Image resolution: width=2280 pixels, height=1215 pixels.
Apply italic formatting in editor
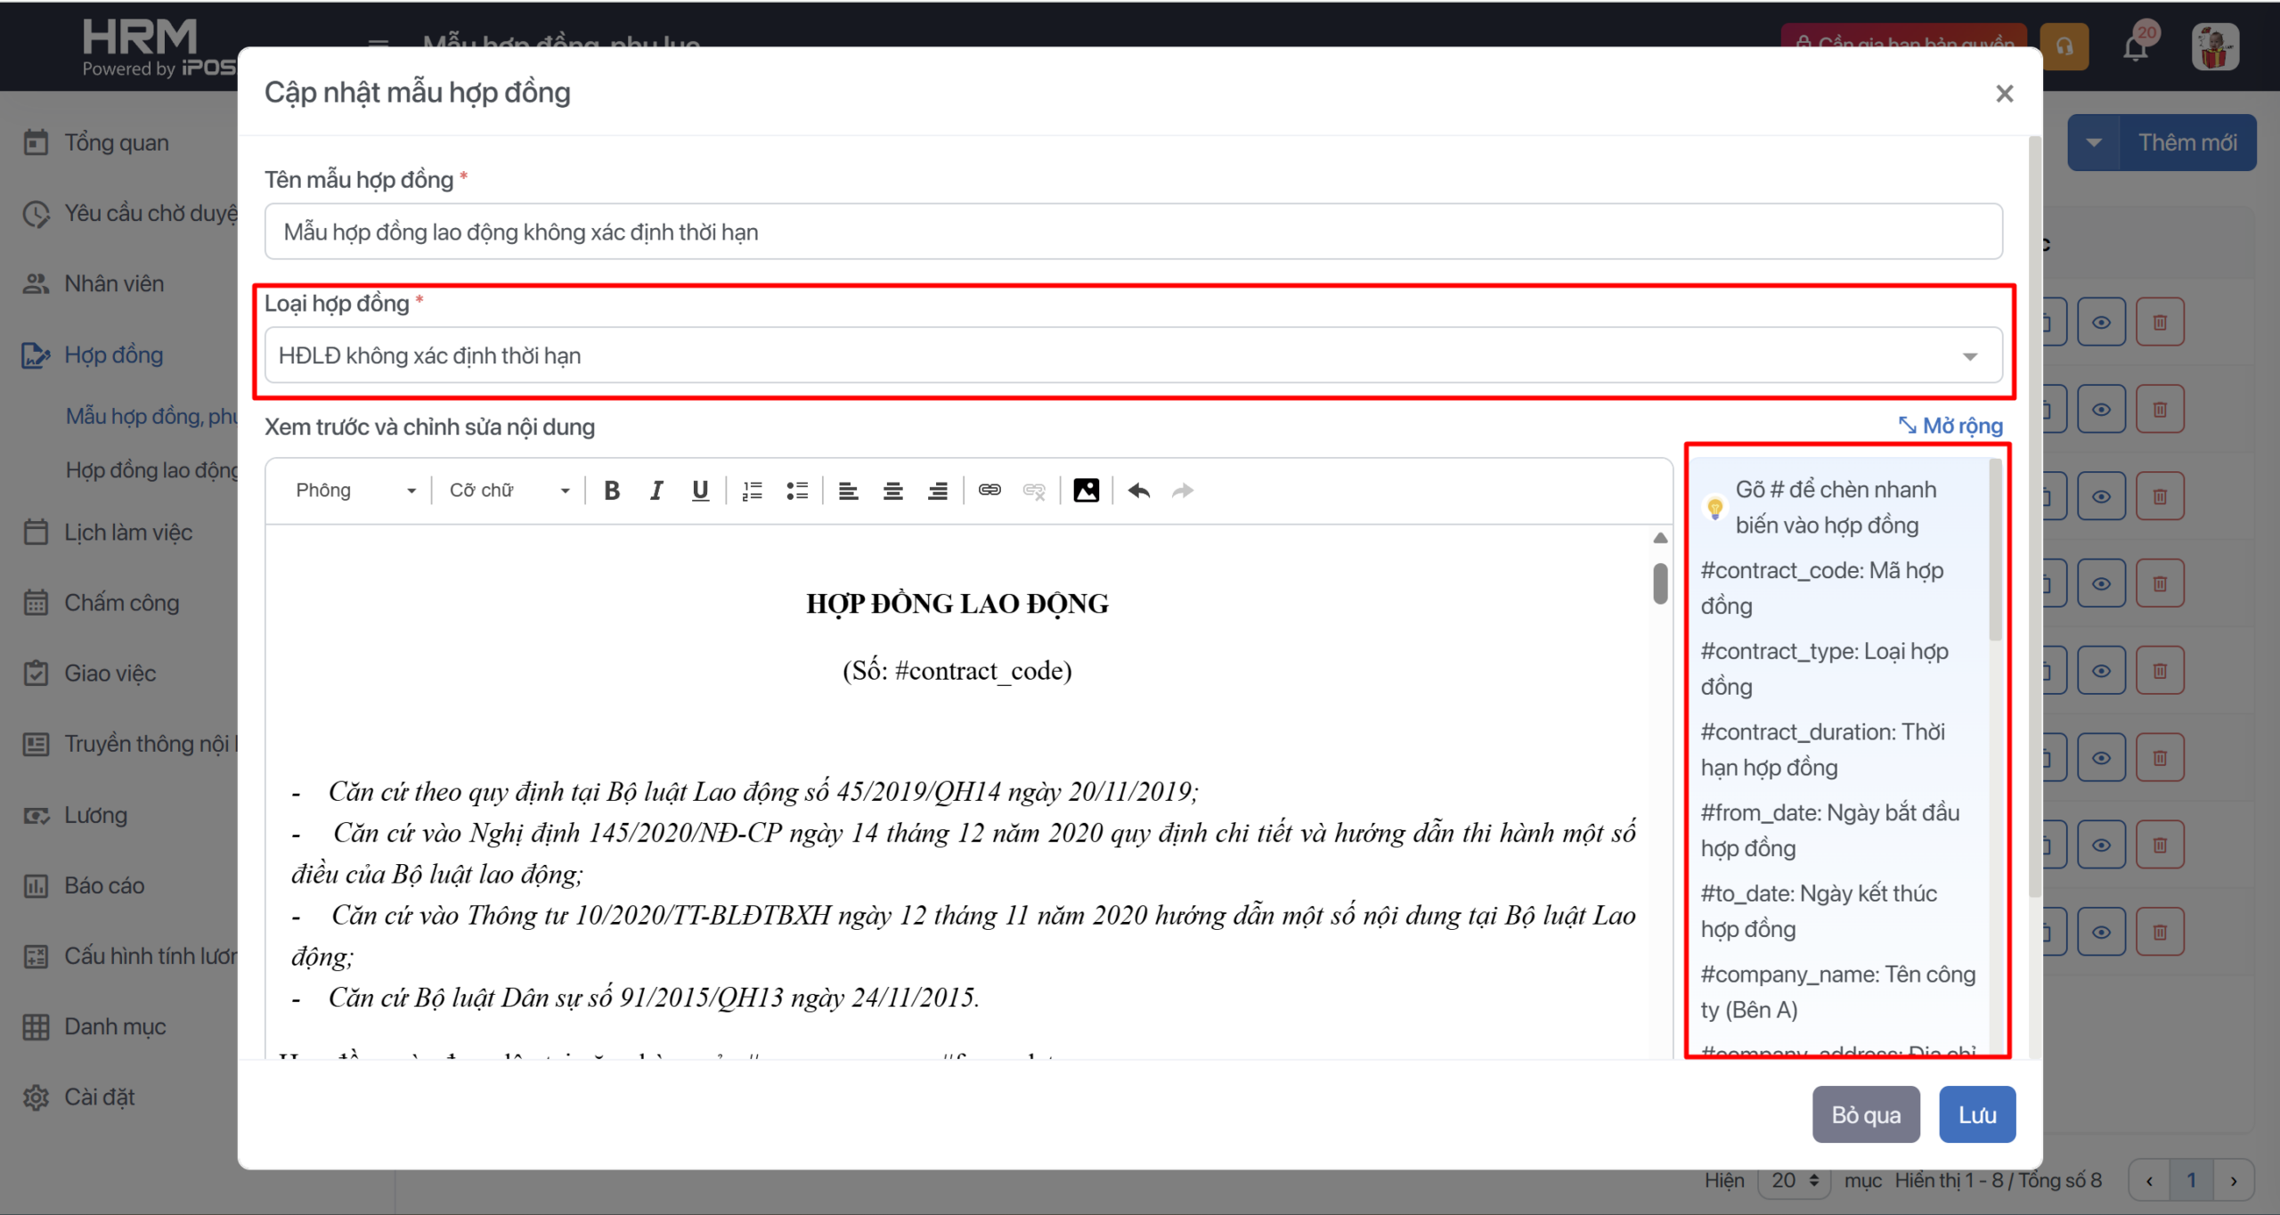tap(656, 491)
